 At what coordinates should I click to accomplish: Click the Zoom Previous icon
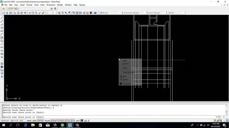coord(69,13)
